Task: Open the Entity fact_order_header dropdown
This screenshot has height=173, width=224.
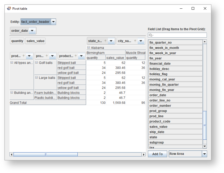Action: click(53, 22)
